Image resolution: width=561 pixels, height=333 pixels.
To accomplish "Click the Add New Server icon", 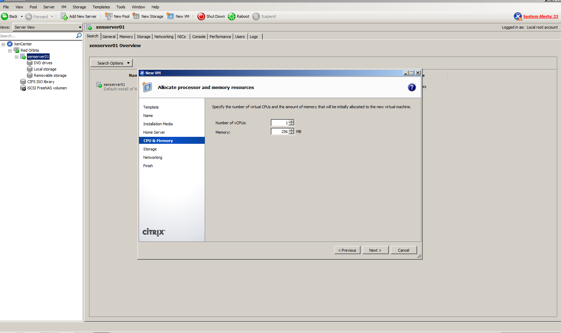I will pos(64,16).
